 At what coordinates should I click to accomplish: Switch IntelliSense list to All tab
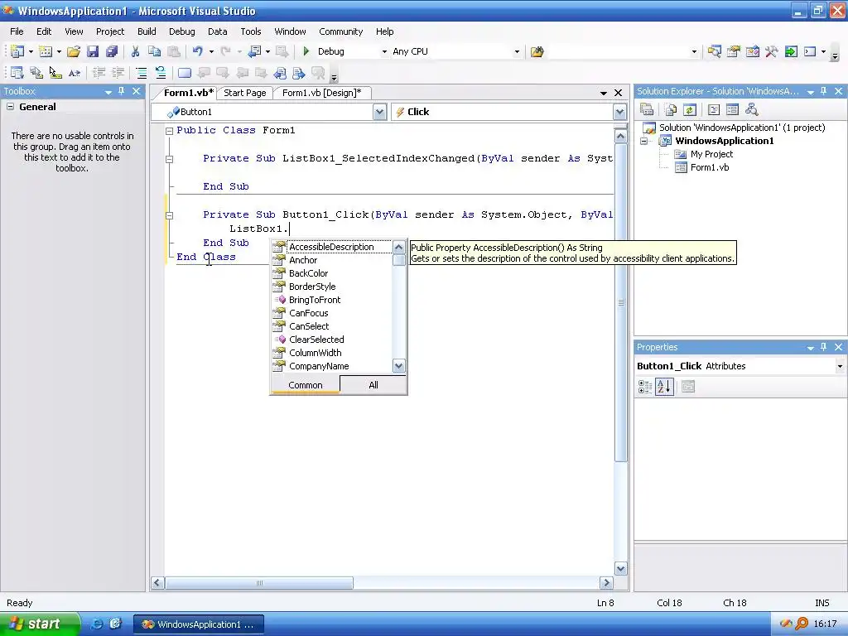373,385
